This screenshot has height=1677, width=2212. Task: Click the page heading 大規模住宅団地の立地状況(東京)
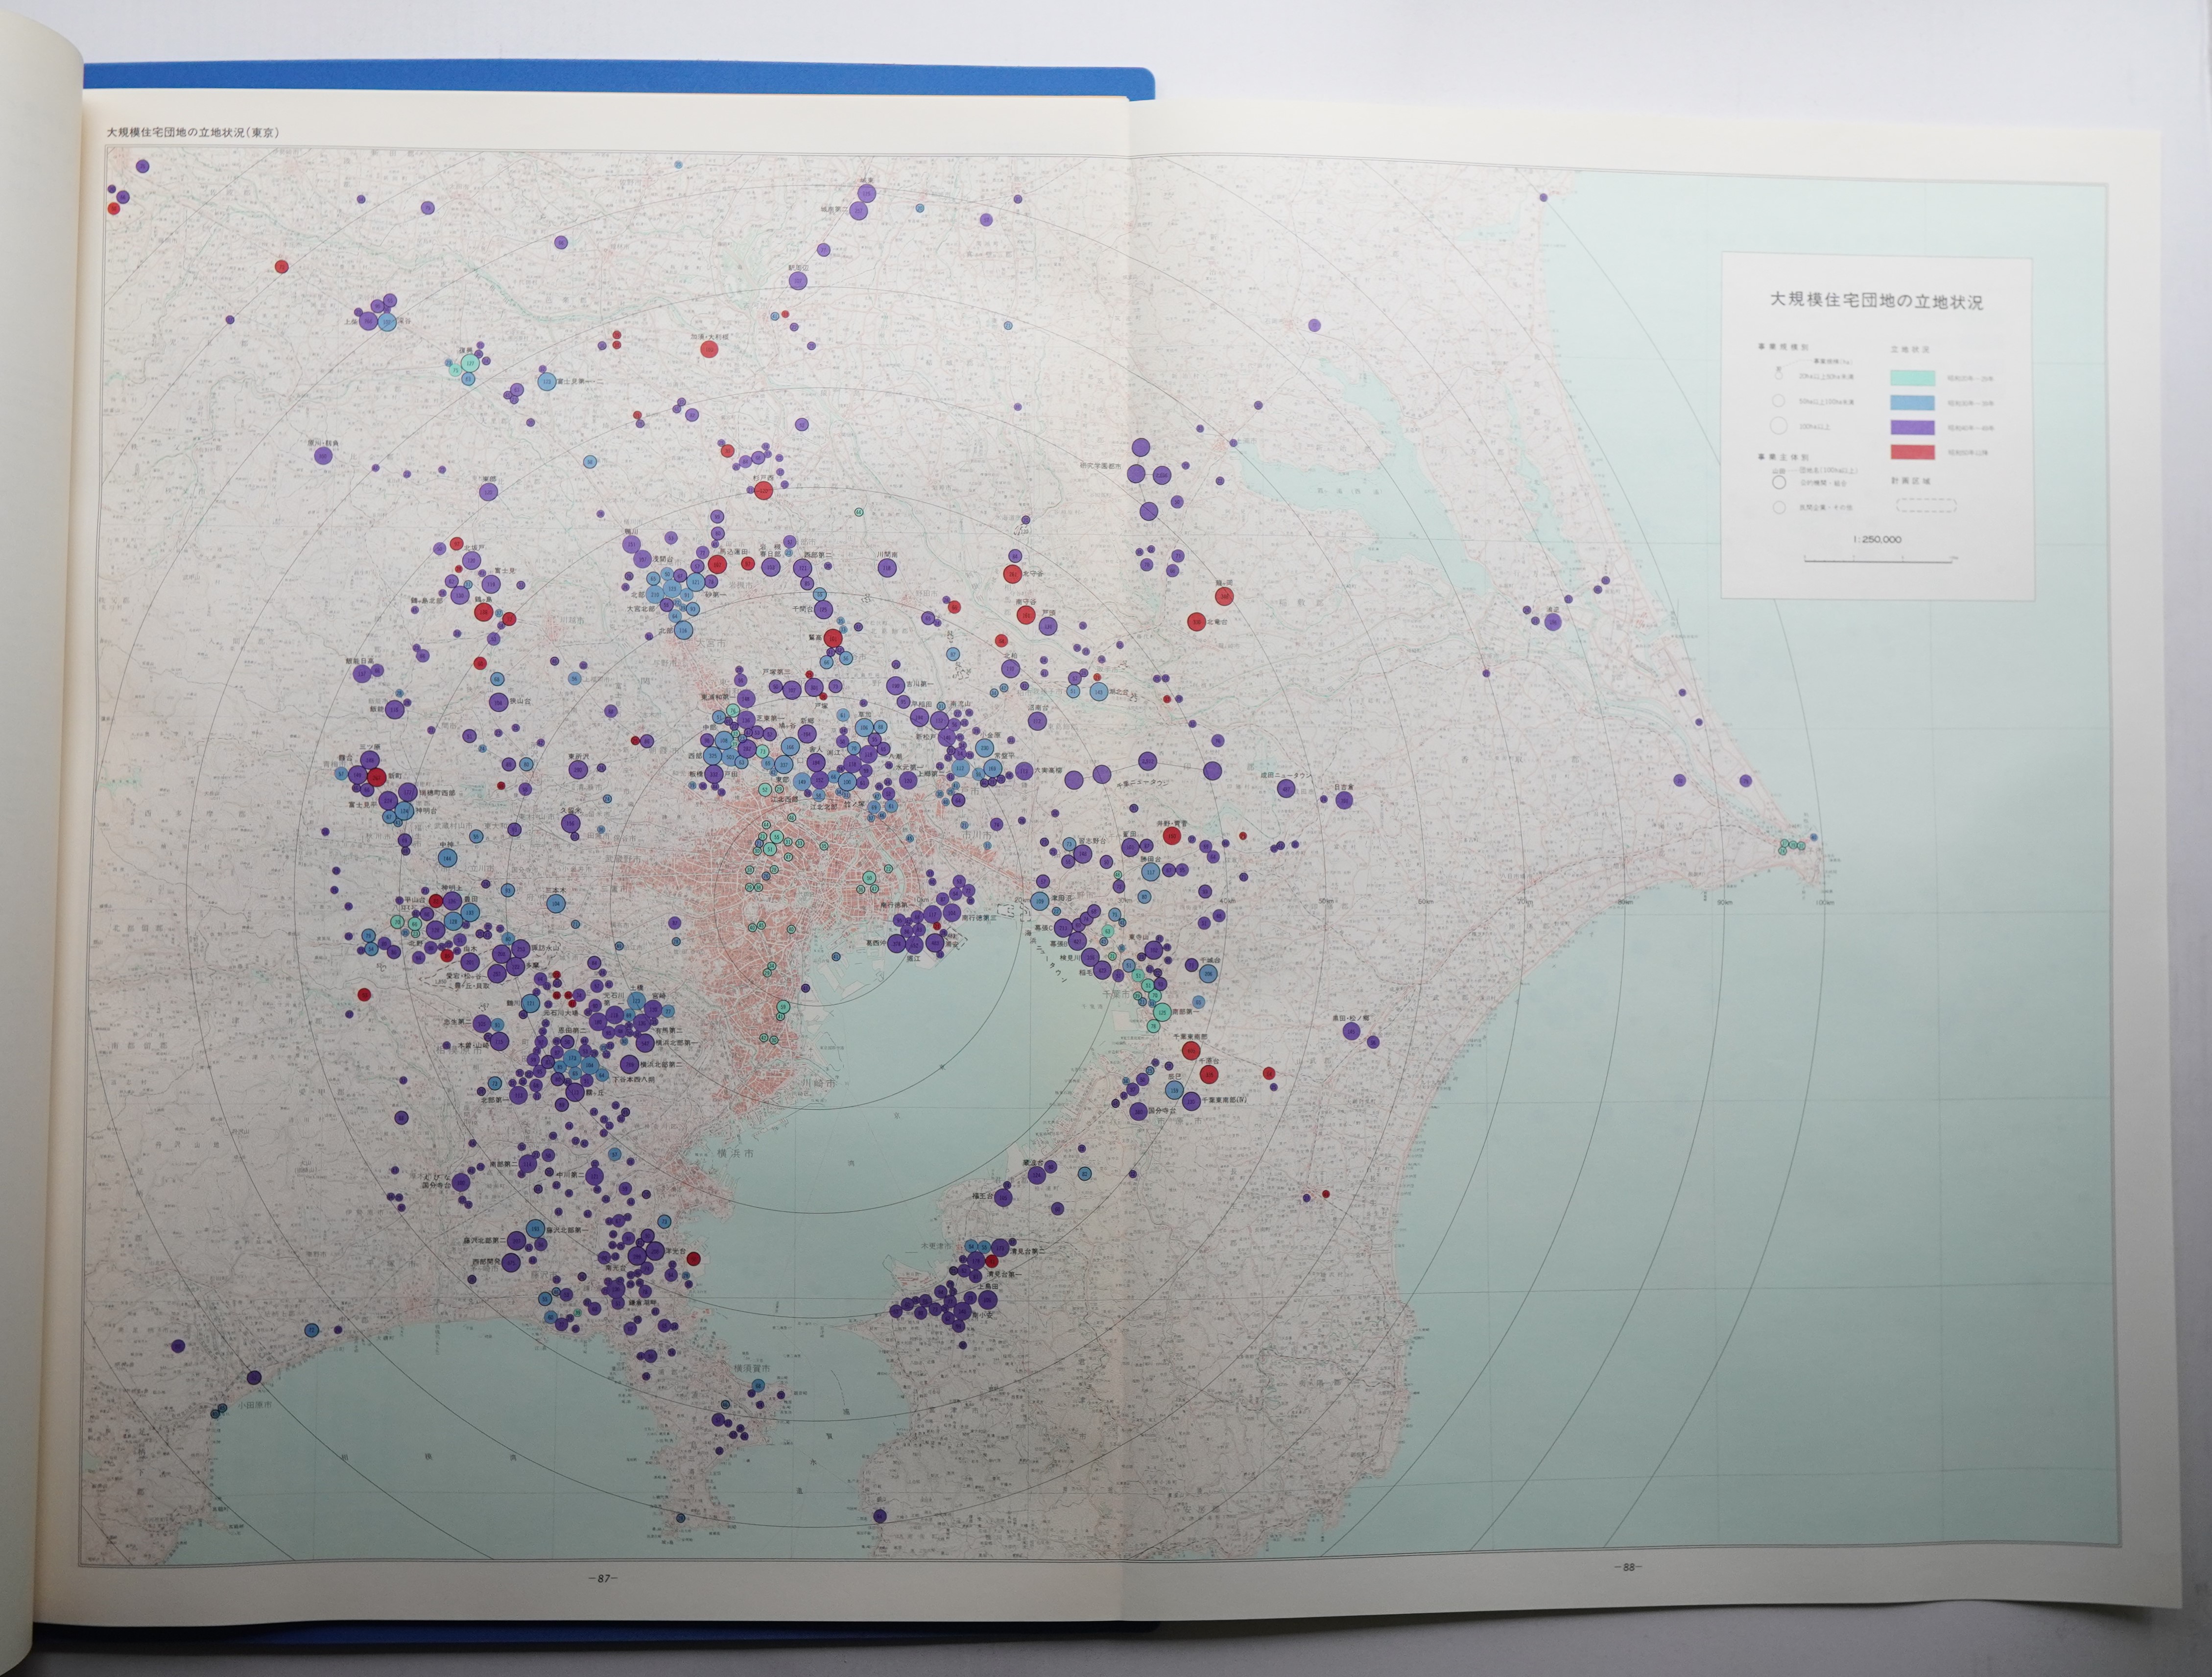(x=193, y=132)
